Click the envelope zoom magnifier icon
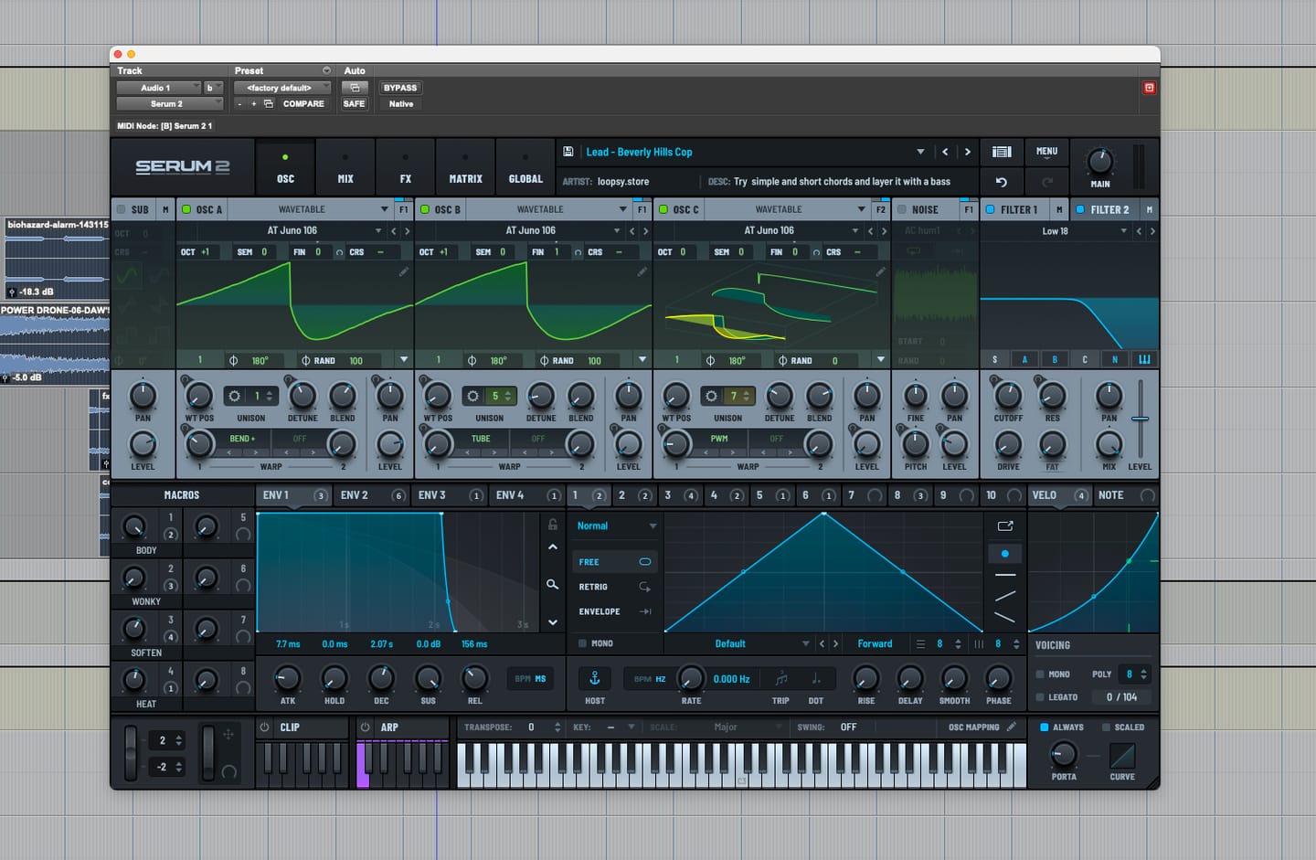The image size is (1316, 860). tap(552, 584)
